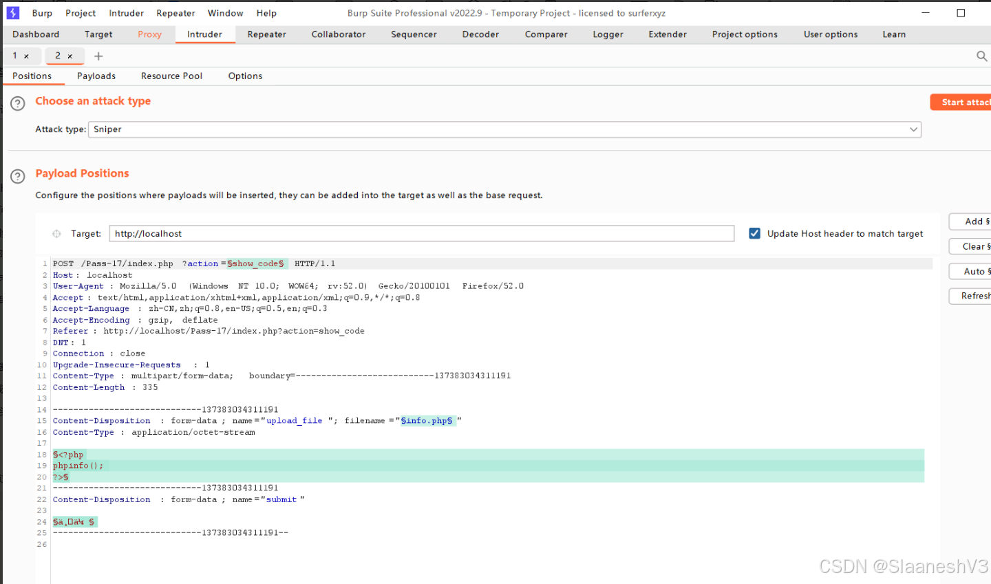Click the Refresh button

pos(970,296)
